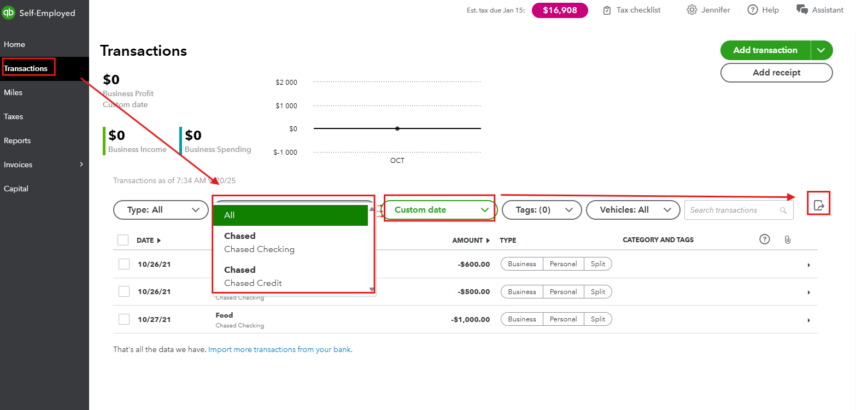This screenshot has width=856, height=410.
Task: Check the box for the 10/27/21 transaction
Action: (124, 319)
